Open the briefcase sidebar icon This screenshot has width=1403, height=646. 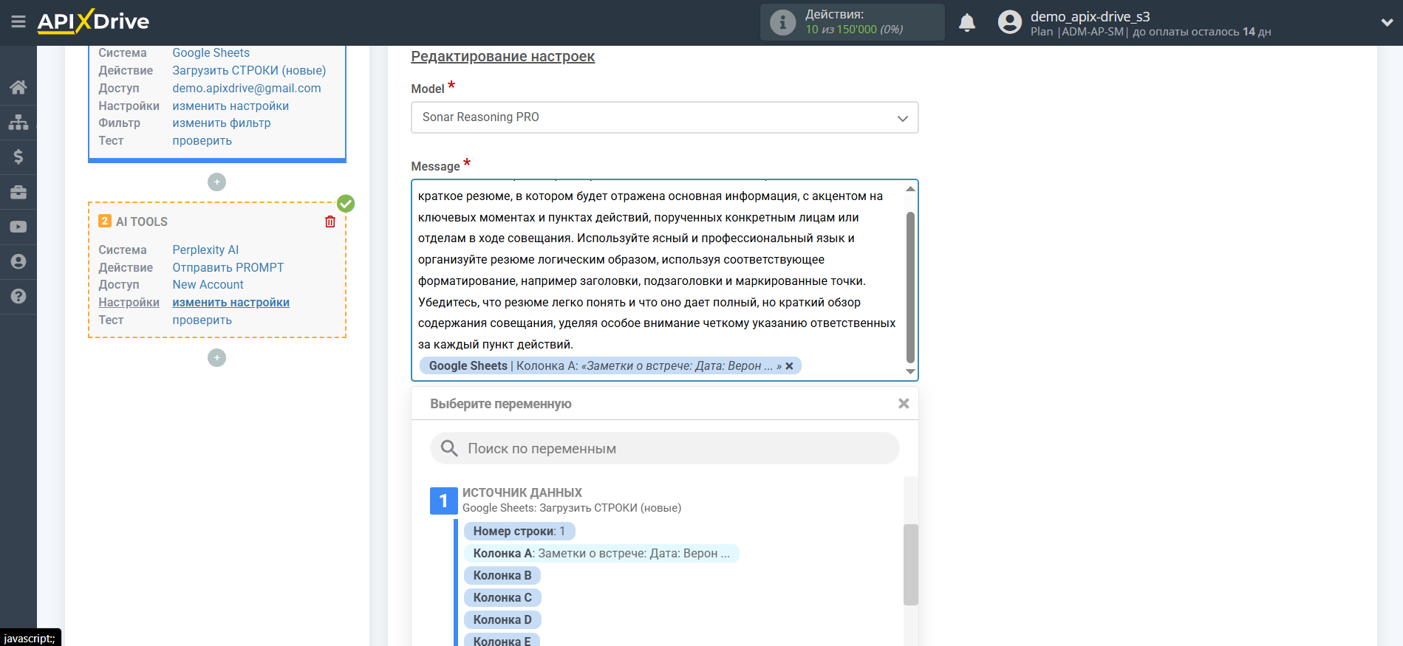(x=18, y=192)
